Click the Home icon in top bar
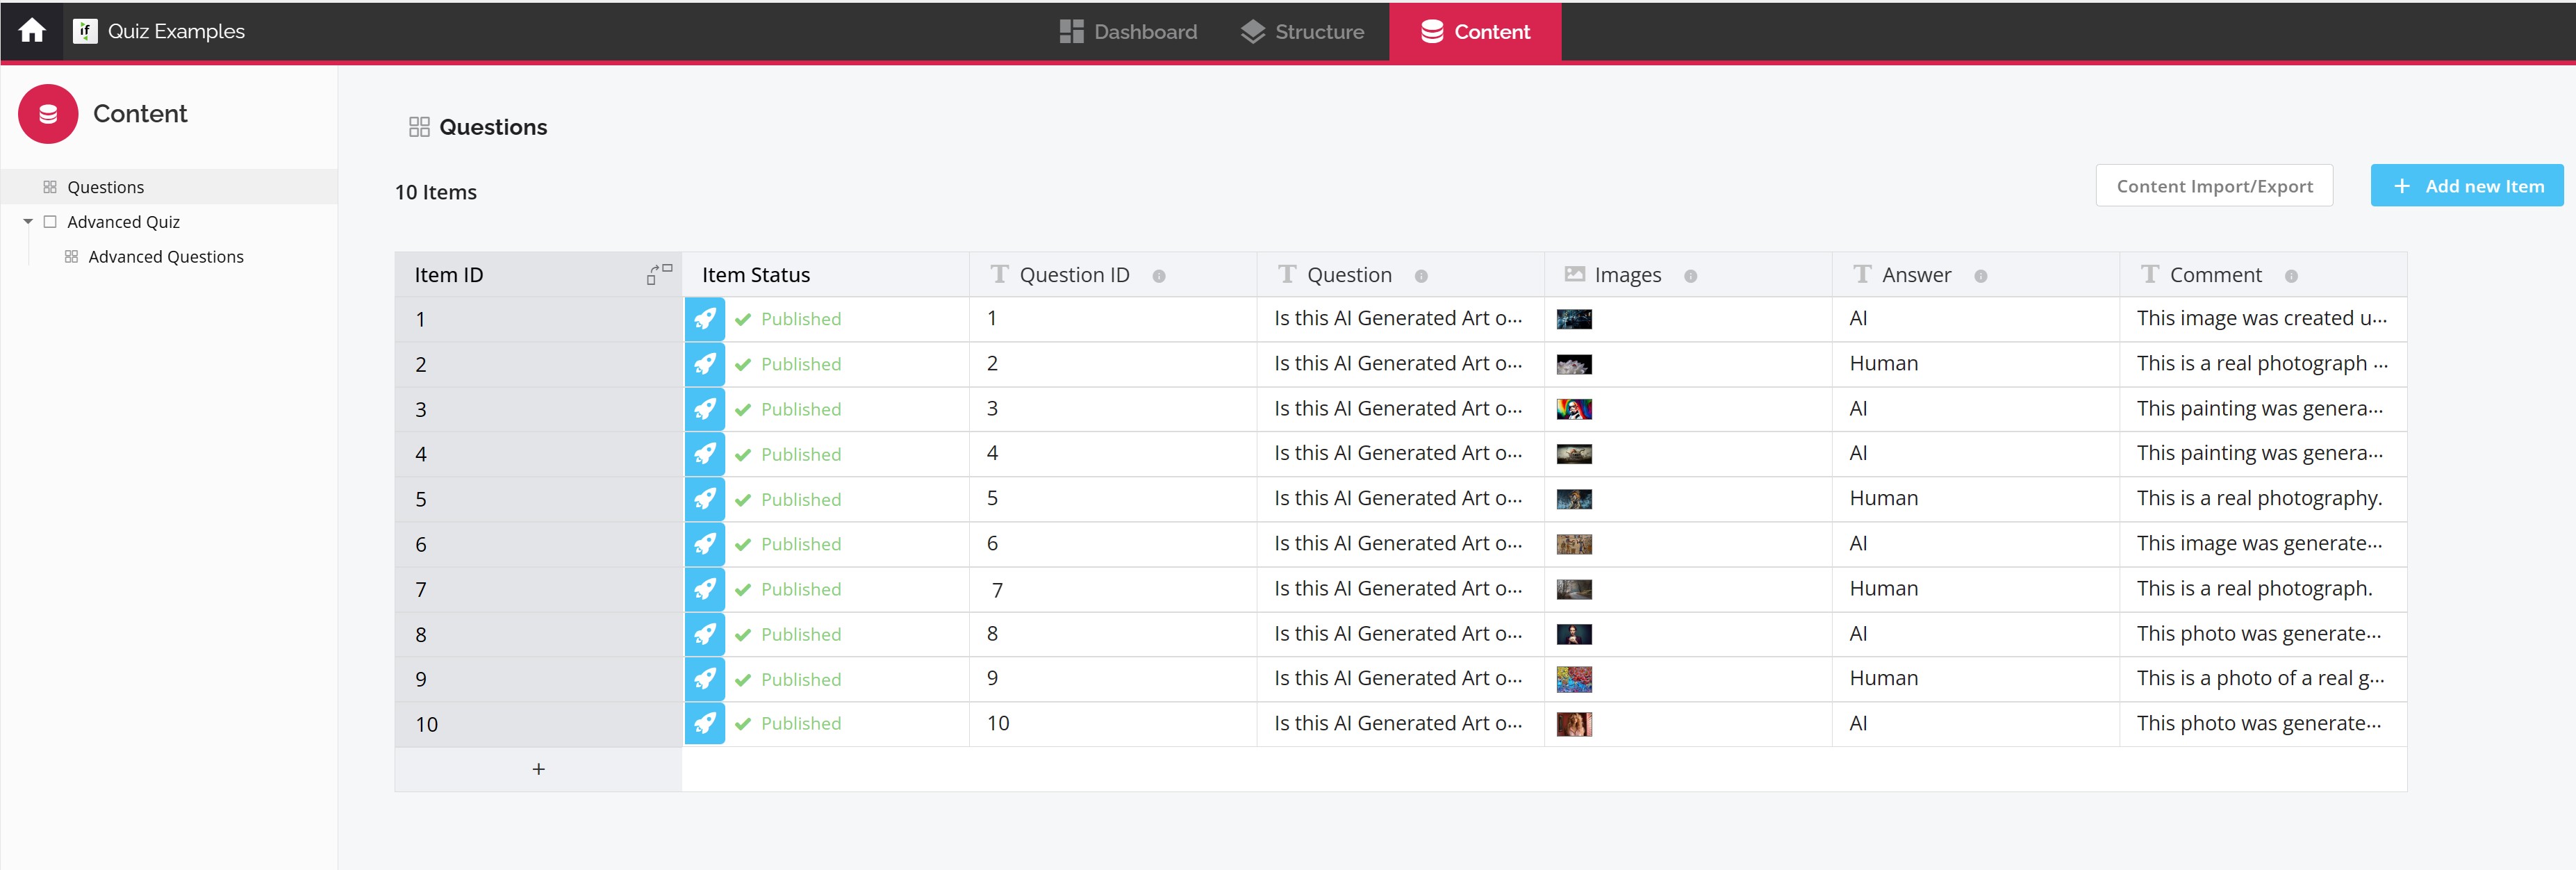The width and height of the screenshot is (2576, 870). [x=32, y=31]
